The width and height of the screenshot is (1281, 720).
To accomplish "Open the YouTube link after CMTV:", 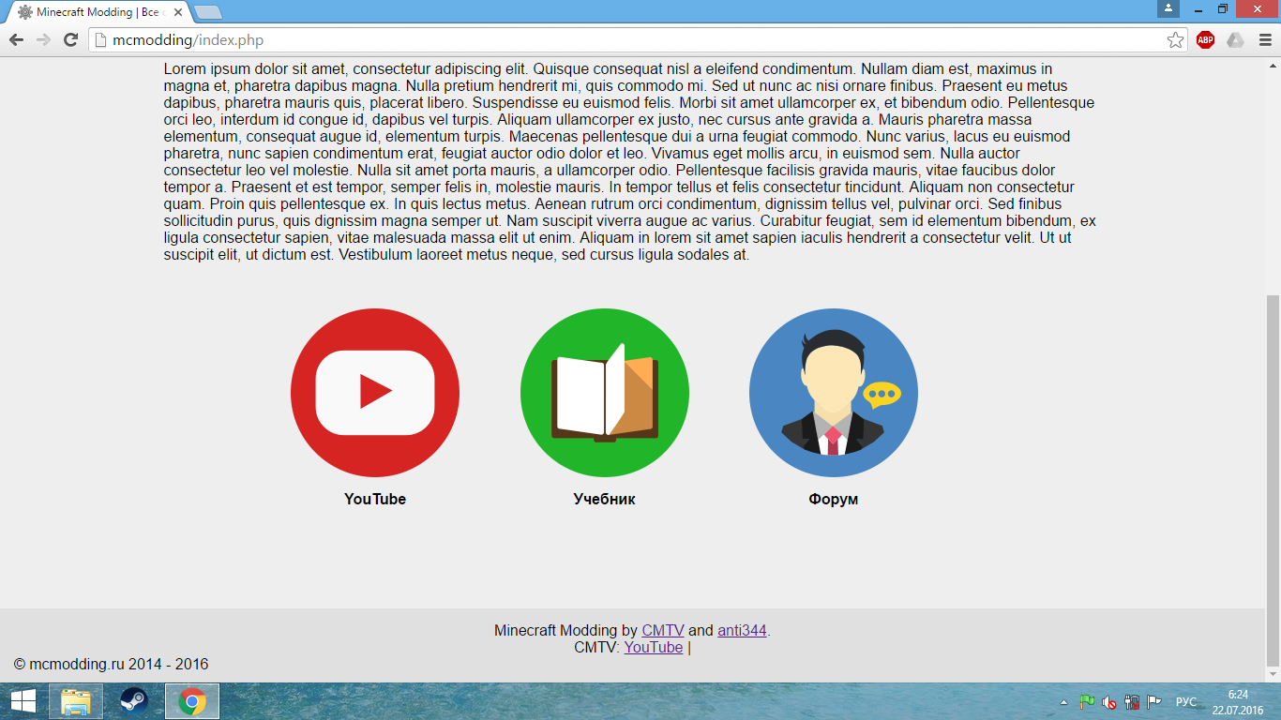I will [654, 648].
